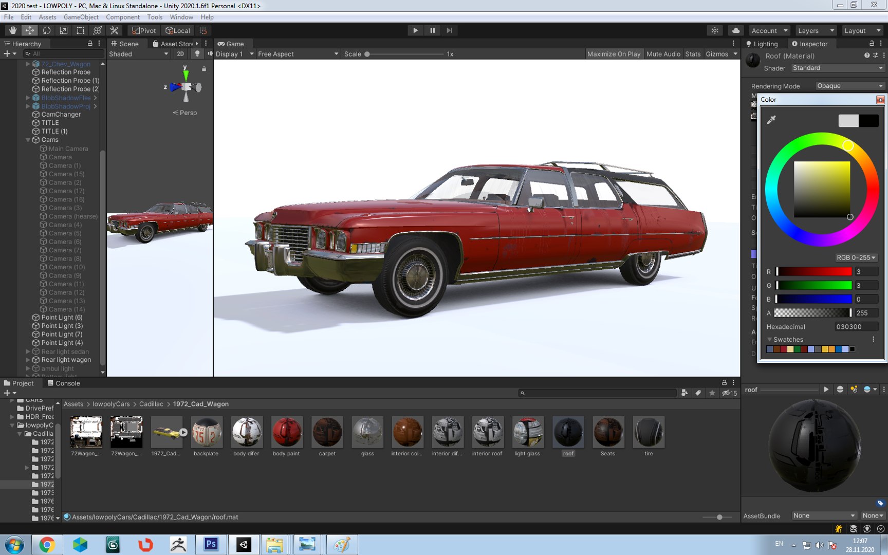The height and width of the screenshot is (555, 888).
Task: Open the Layout dropdown
Action: 863,30
